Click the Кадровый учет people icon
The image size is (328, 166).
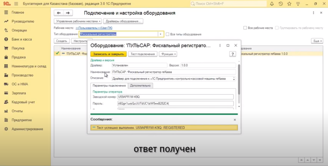(x=6, y=102)
